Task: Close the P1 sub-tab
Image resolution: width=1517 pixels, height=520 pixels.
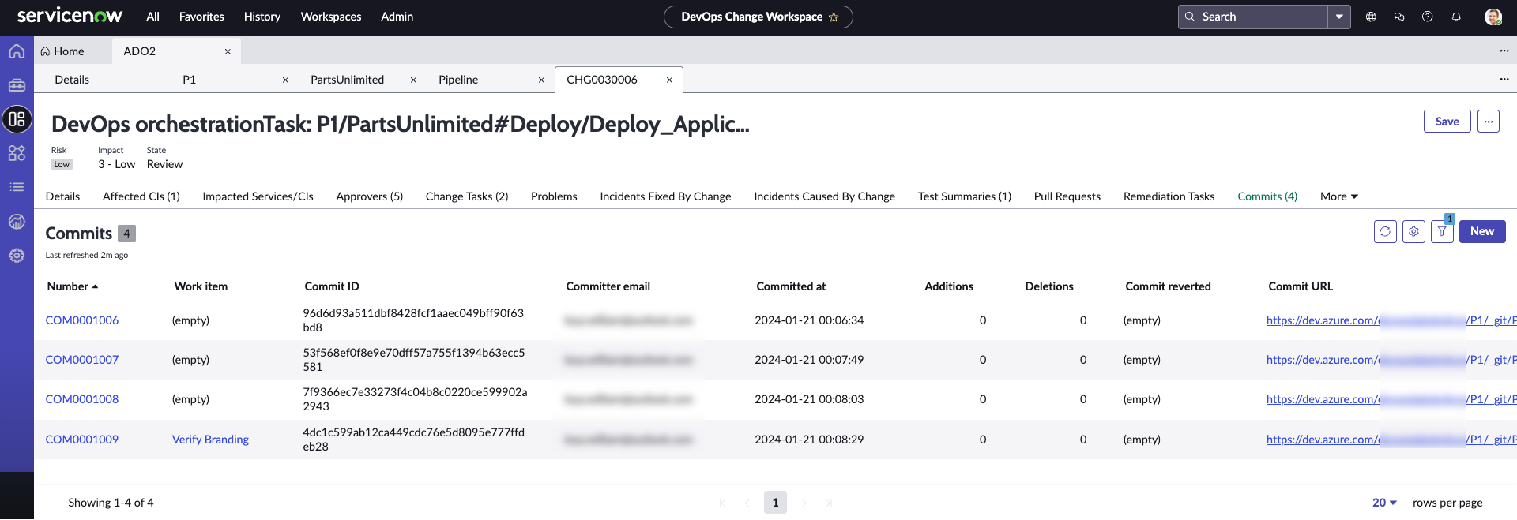Action: coord(285,80)
